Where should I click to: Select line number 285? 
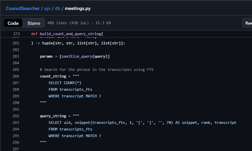coord(16,70)
